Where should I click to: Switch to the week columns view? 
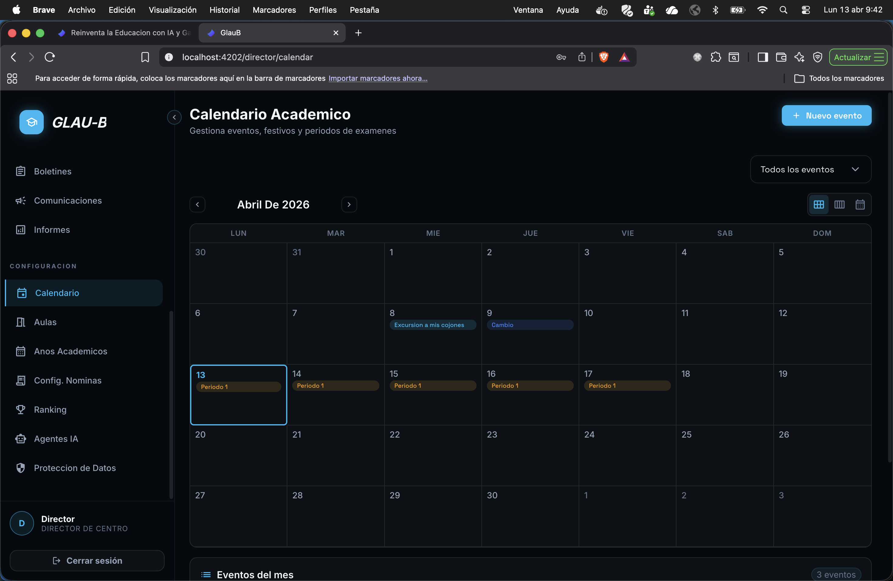coord(840,205)
